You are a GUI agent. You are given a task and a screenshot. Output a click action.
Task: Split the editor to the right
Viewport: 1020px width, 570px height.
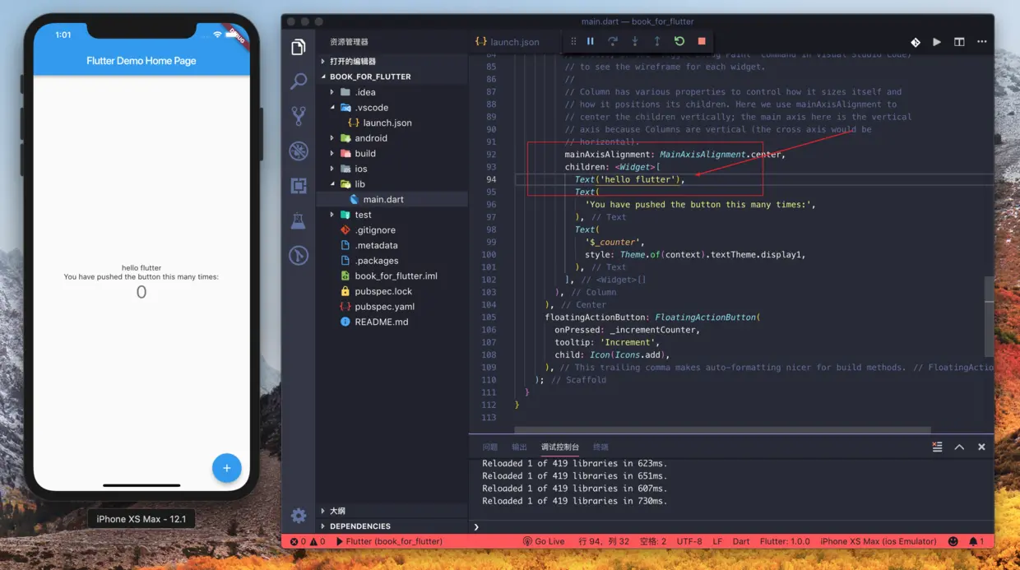(959, 42)
